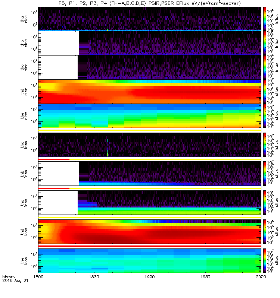The width and height of the screenshot is (280, 298).
Task: Click the 2000 time axis label
Action: (261, 277)
